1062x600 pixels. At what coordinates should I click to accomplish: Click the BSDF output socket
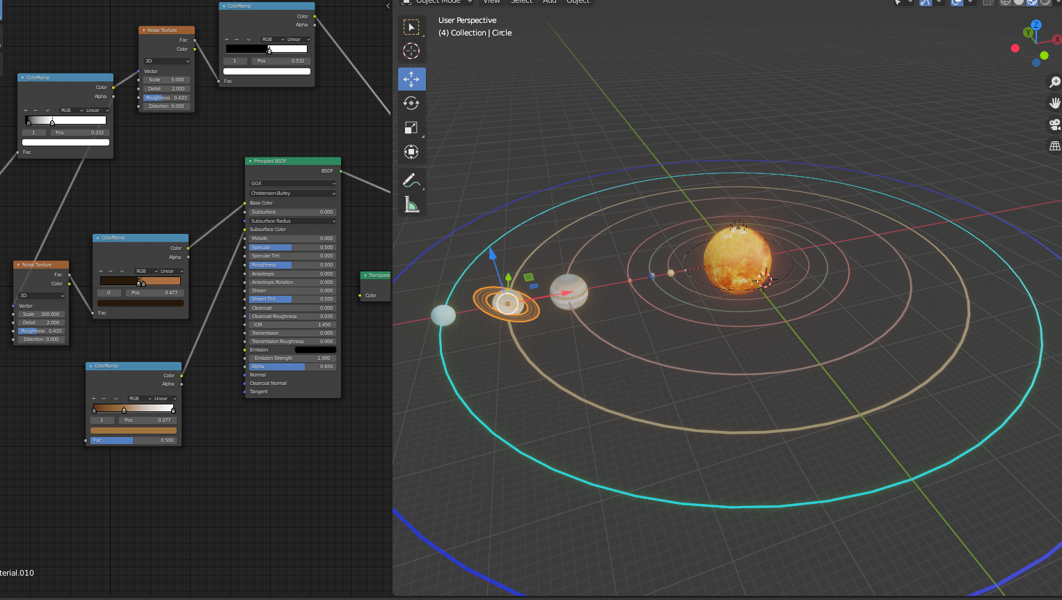pos(341,171)
